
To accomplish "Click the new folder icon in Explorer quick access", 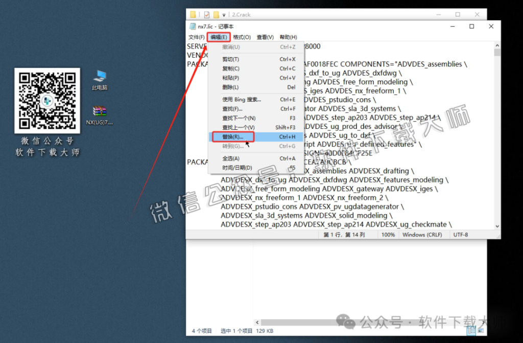I will tap(216, 15).
